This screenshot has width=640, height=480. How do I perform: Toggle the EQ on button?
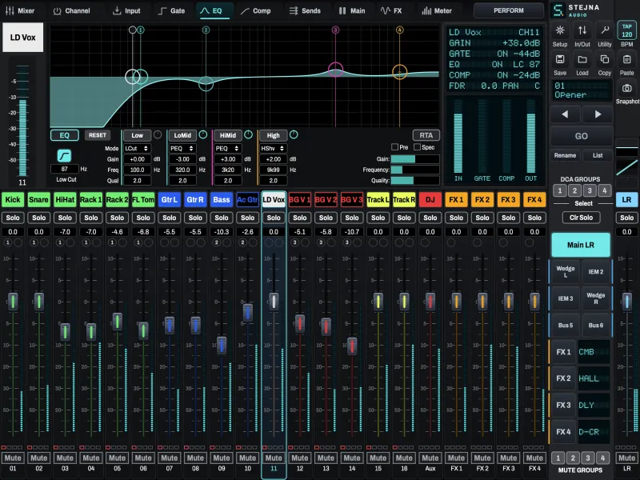pos(65,135)
